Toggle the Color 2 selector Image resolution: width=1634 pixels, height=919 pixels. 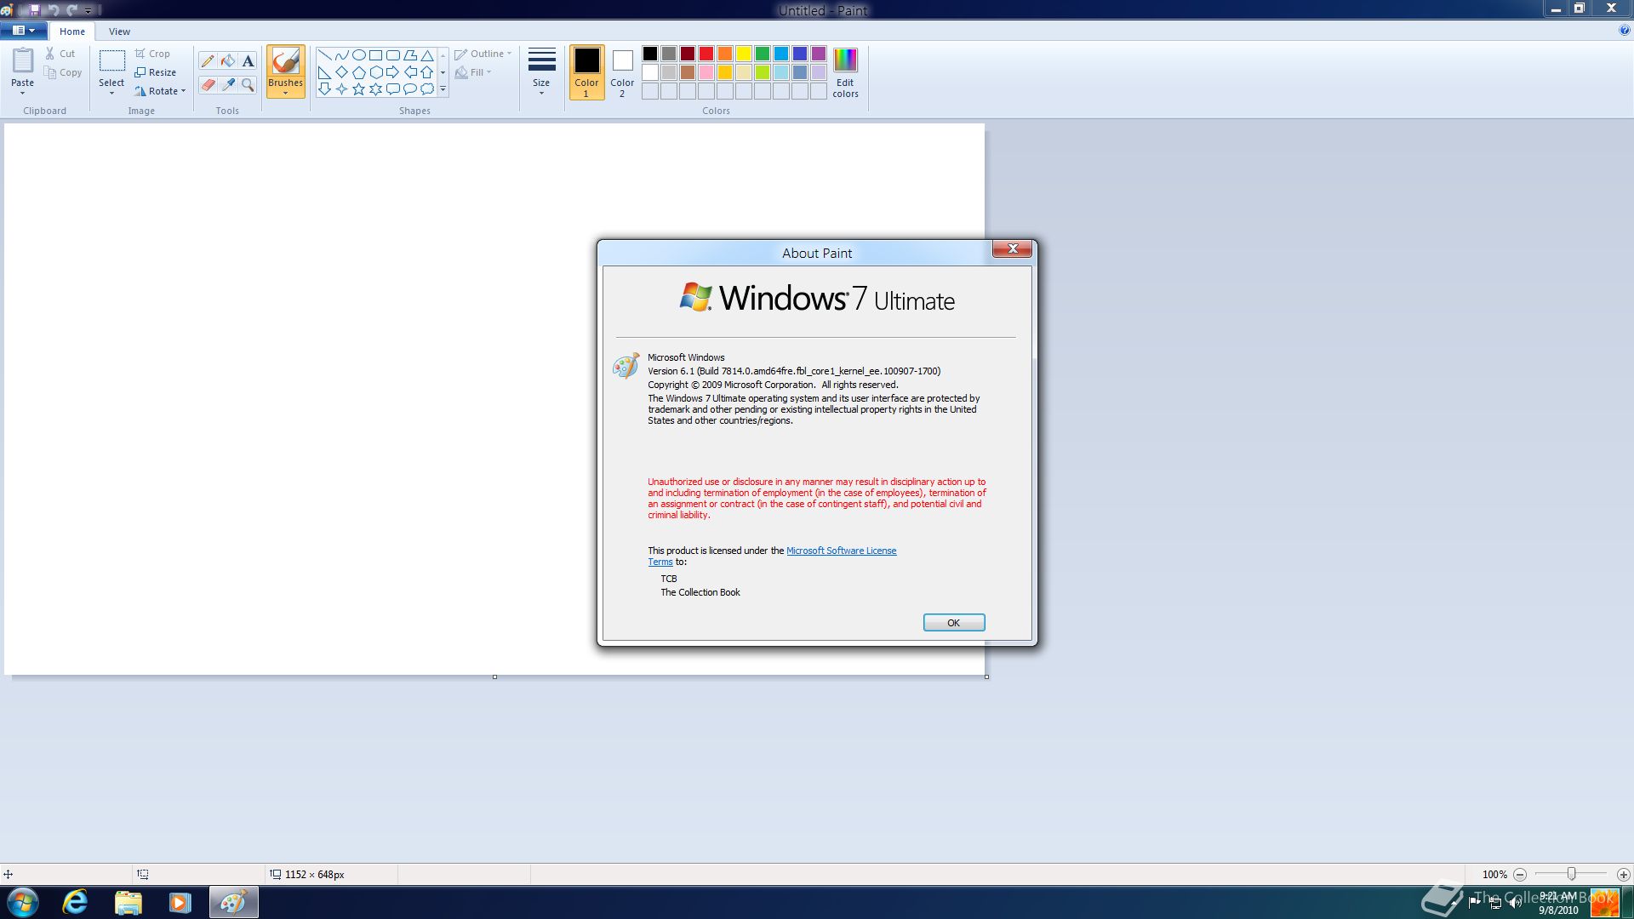click(622, 71)
